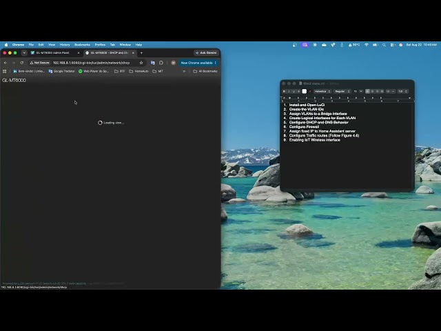Open the Apple menu
This screenshot has width=441, height=331.
click(6, 45)
